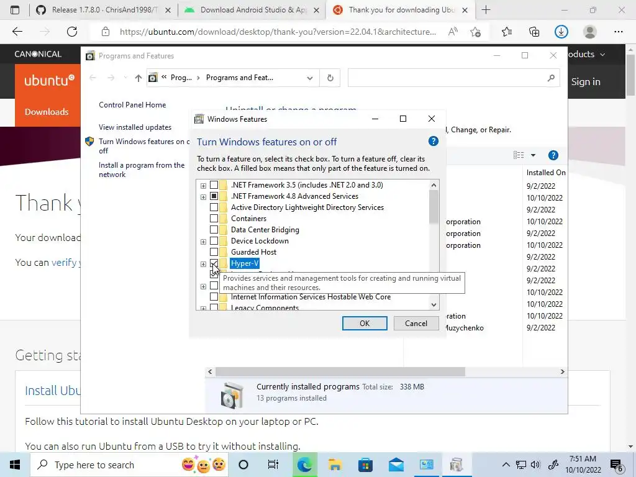Change view layout icon in Programs and Features
The width and height of the screenshot is (636, 477).
click(519, 155)
